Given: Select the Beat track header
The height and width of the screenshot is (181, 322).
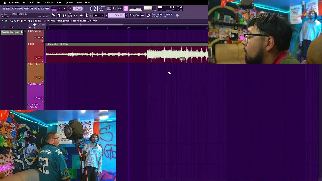Looking at the screenshot, I should click(x=35, y=53).
